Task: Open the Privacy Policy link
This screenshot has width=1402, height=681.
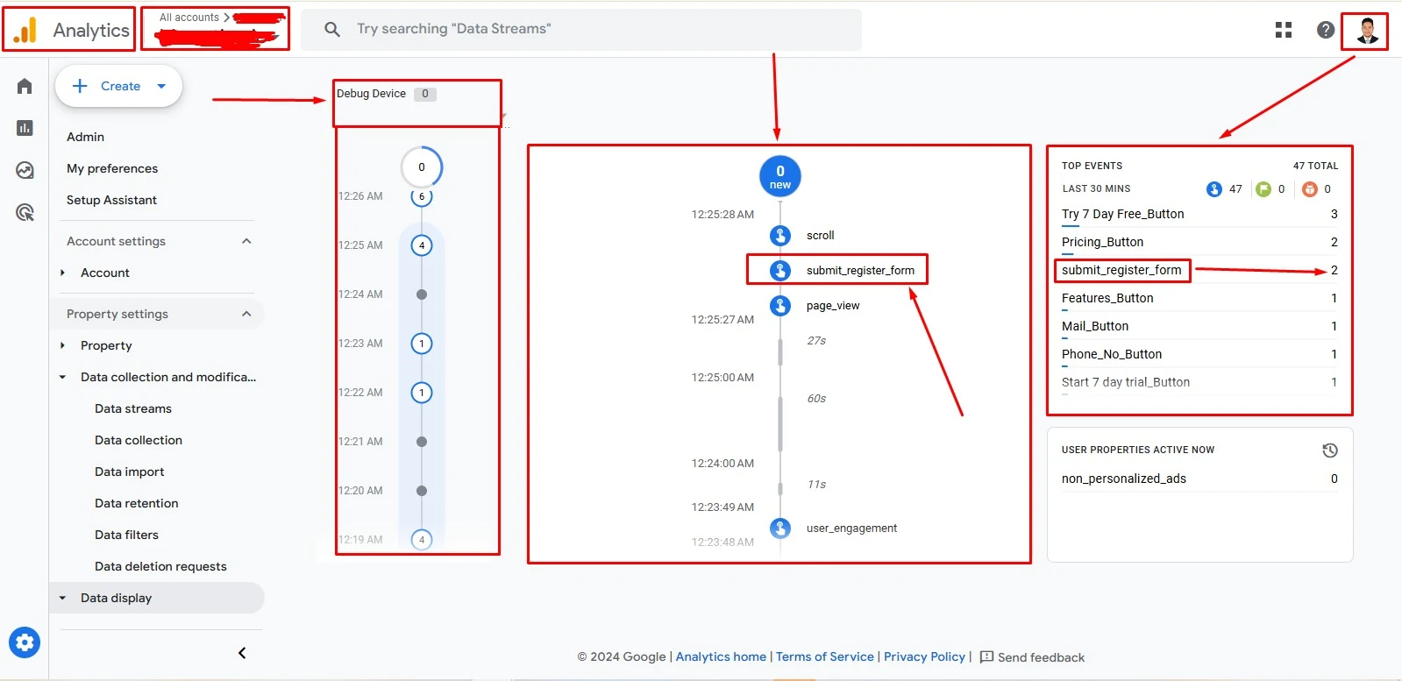Action: pyautogui.click(x=924, y=656)
